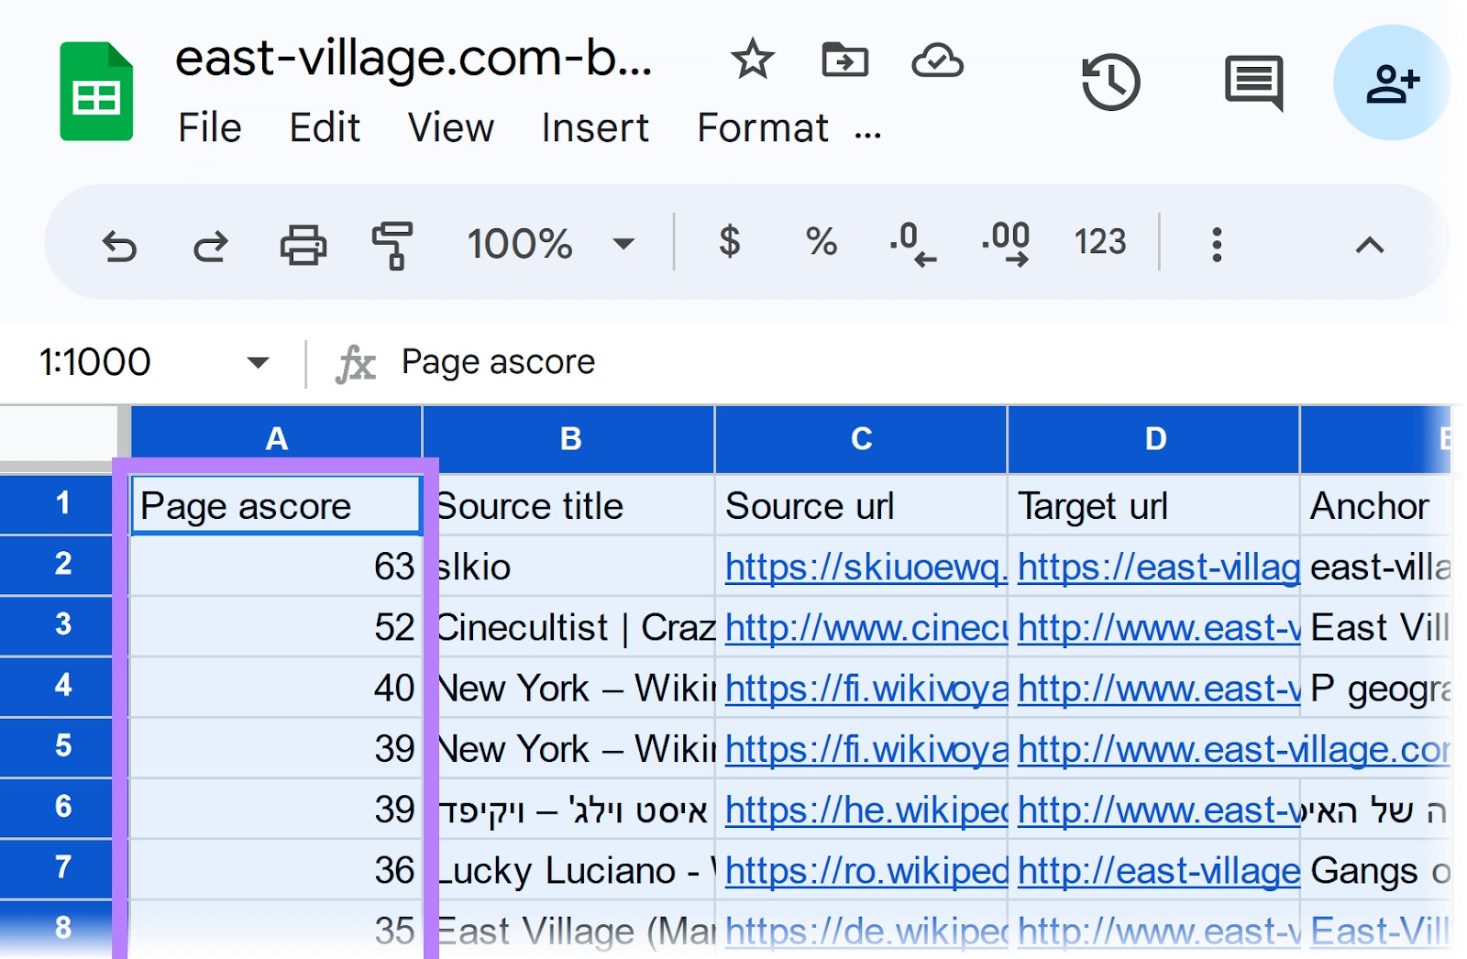The width and height of the screenshot is (1467, 959).
Task: Open version history
Action: [x=1110, y=82]
